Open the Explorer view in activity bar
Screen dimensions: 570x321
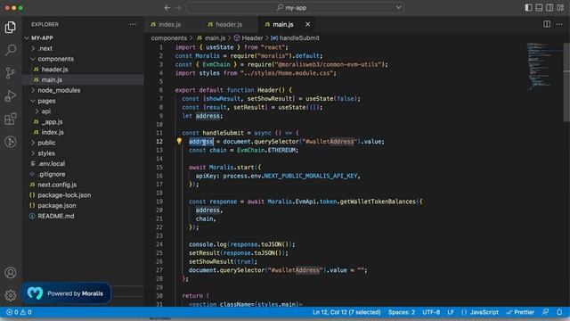[10, 28]
